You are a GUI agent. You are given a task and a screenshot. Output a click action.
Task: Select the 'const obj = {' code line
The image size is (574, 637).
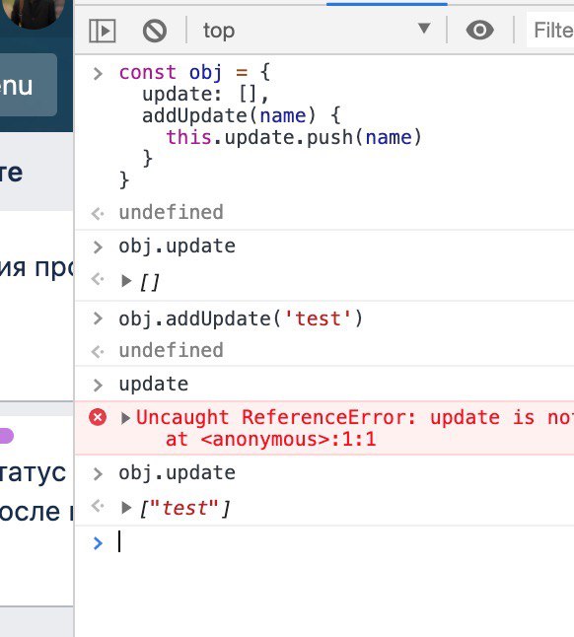(195, 73)
